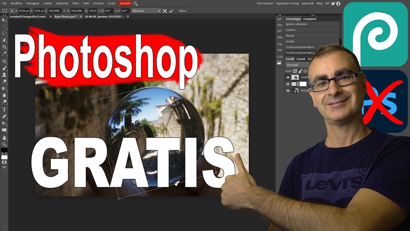Image resolution: width=410 pixels, height=231 pixels.
Task: Hide the Background layer eye icon
Action: click(288, 91)
